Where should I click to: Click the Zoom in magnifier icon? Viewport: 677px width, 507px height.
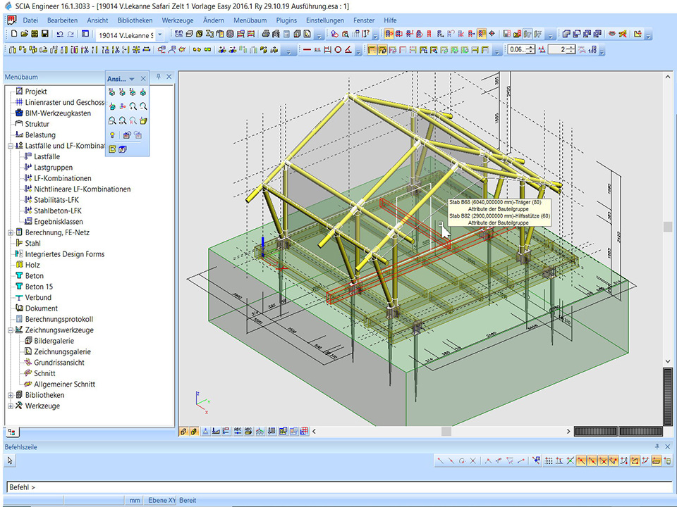click(133, 106)
